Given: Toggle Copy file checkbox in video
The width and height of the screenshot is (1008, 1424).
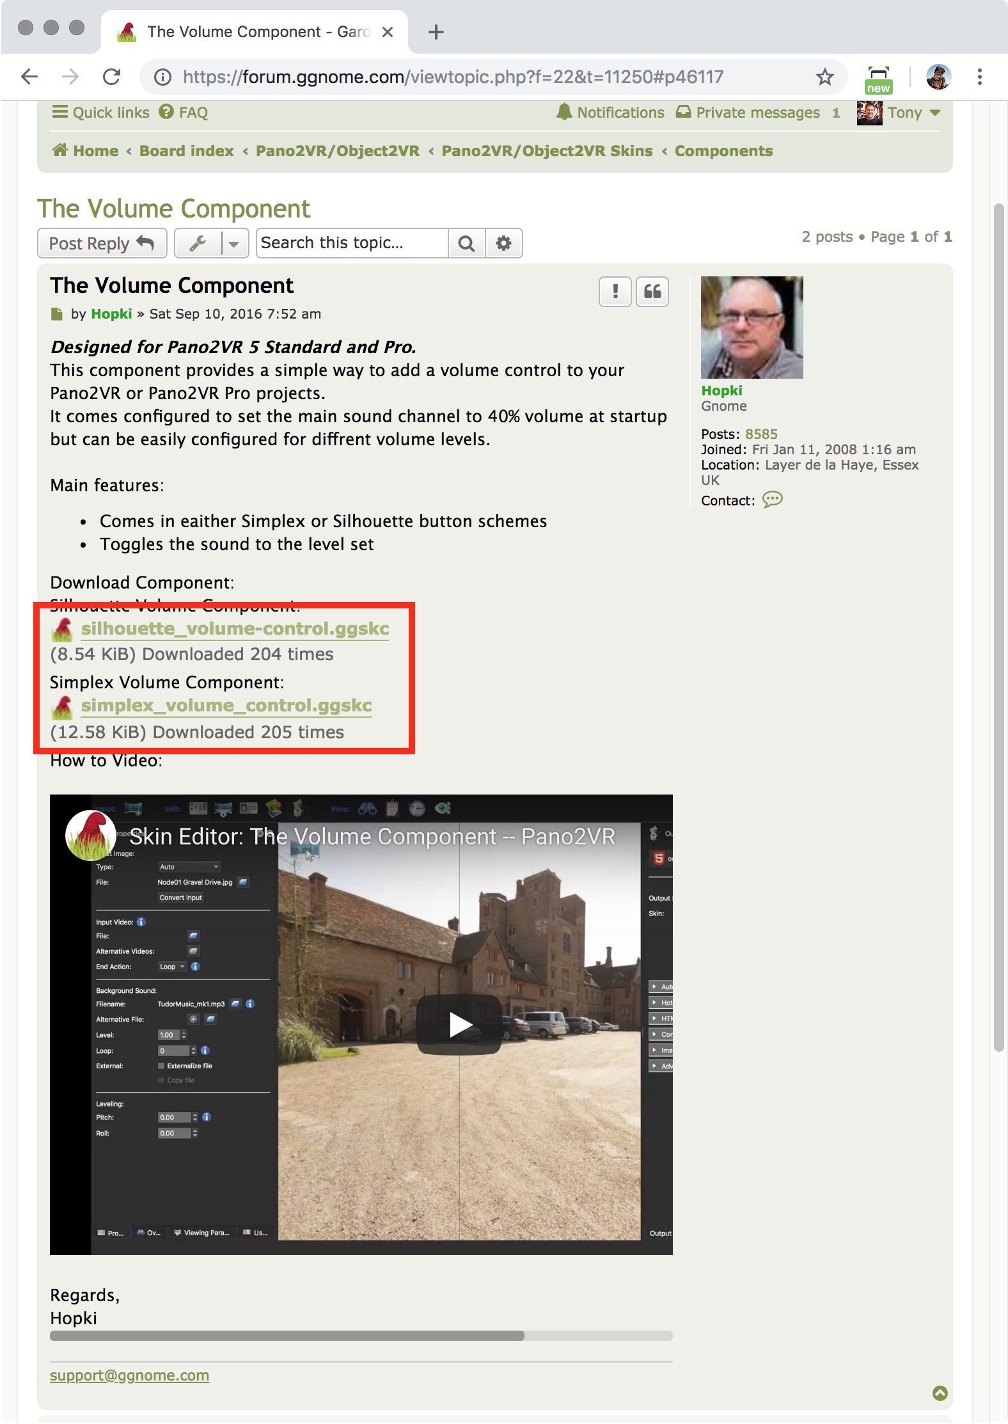Looking at the screenshot, I should pyautogui.click(x=161, y=1080).
